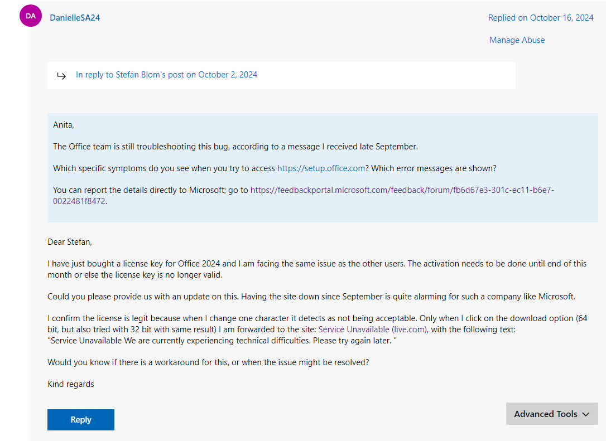
Task: Click the chevron on Advanced Tools
Action: [586, 414]
